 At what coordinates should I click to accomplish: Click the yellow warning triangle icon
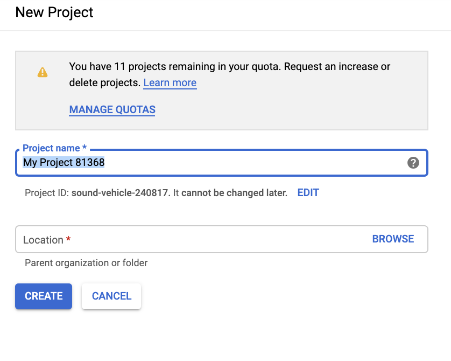point(43,72)
